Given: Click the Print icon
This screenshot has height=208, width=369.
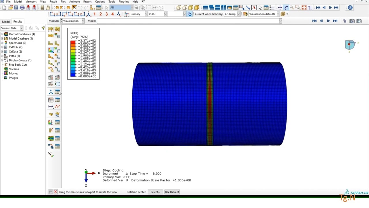Looking at the screenshot, I should 22,8.
